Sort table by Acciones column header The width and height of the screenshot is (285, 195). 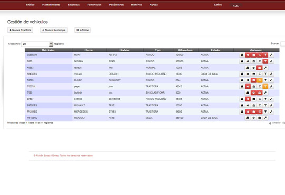pyautogui.click(x=256, y=50)
